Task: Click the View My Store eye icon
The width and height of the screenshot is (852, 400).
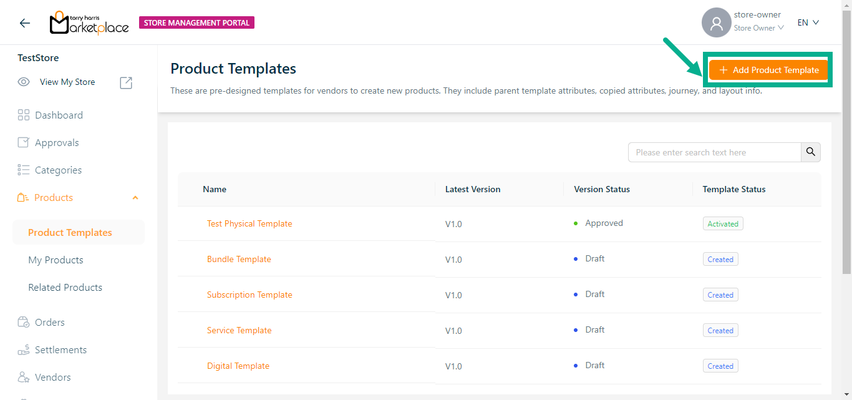Action: click(x=24, y=82)
